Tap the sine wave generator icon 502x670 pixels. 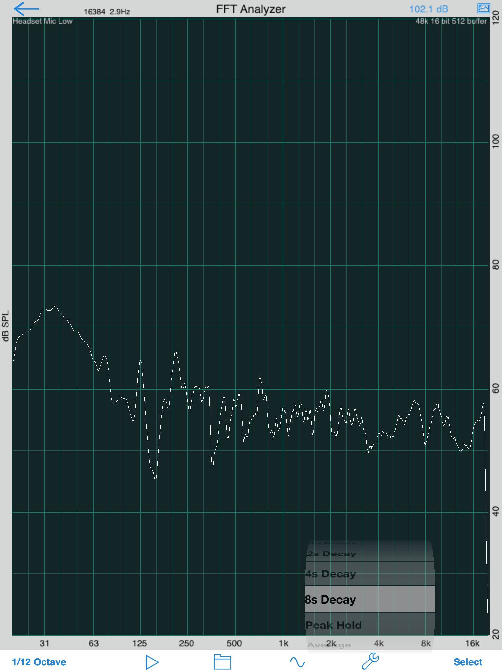click(x=297, y=662)
